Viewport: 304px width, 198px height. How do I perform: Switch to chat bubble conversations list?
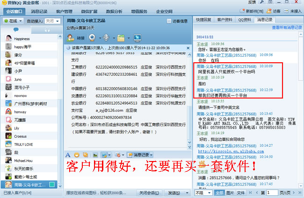(x=16, y=29)
